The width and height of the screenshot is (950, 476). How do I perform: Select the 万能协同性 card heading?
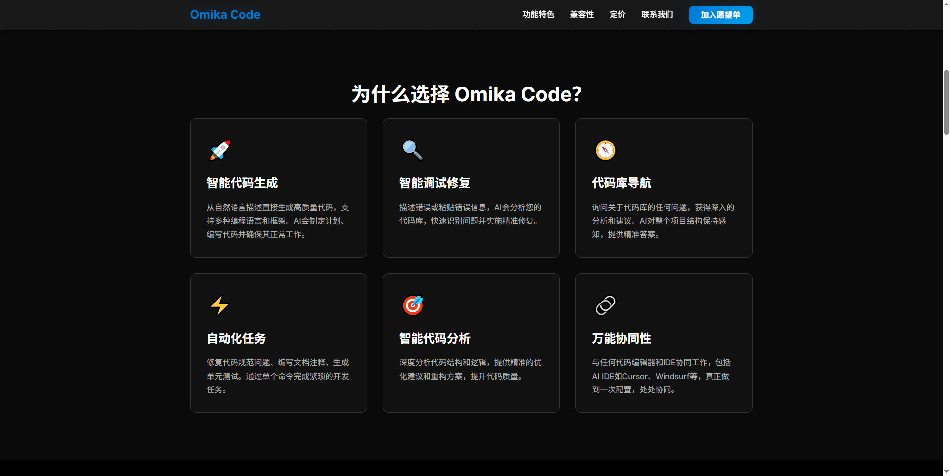[x=621, y=339]
